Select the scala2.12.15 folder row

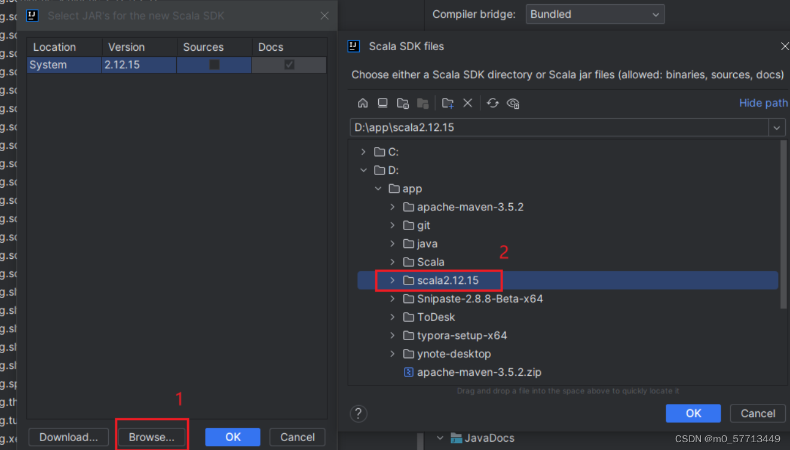click(x=568, y=280)
